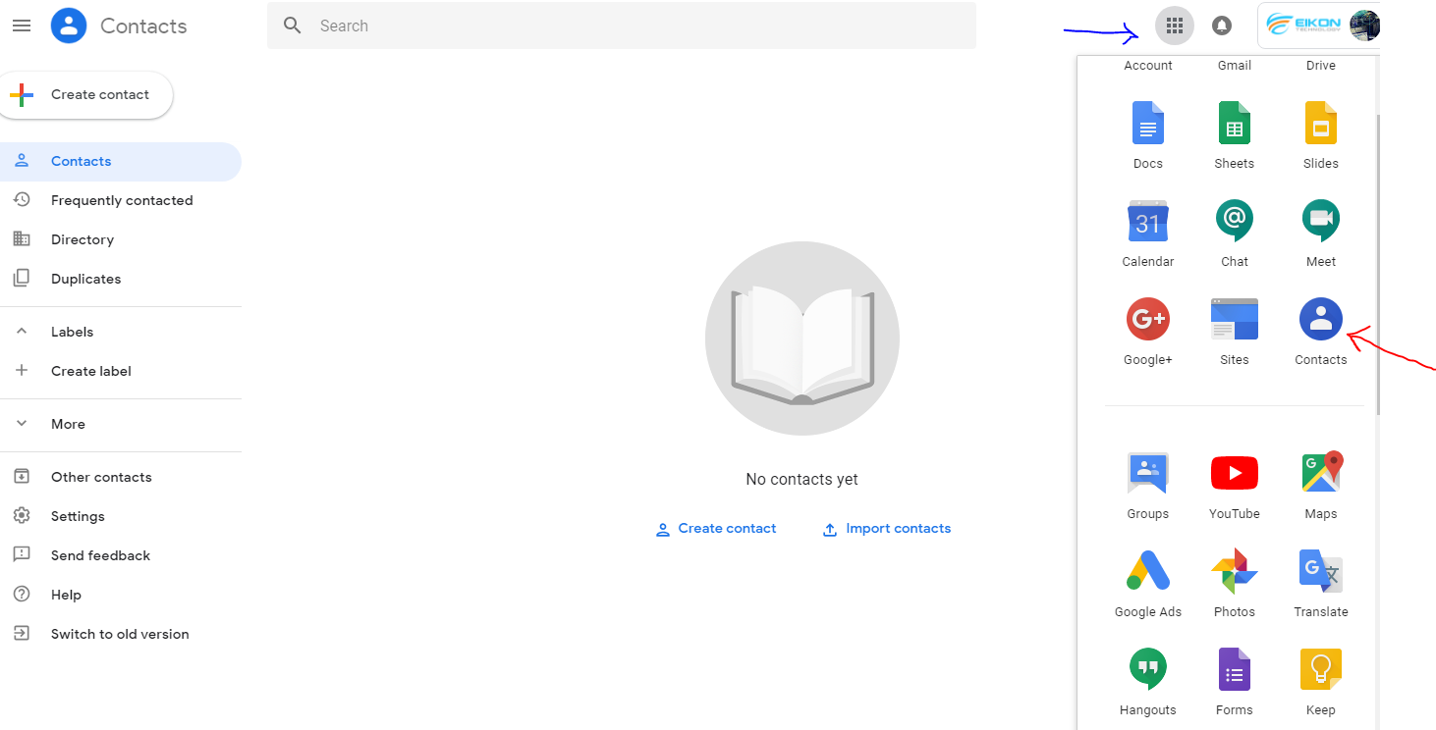Open Sheets from the apps panel
The image size is (1436, 730).
[x=1234, y=135]
